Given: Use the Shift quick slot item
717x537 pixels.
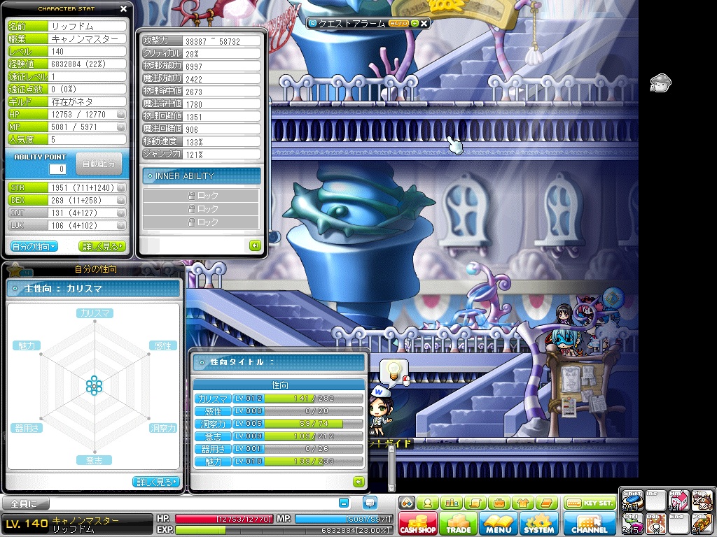Looking at the screenshot, I should [x=633, y=501].
